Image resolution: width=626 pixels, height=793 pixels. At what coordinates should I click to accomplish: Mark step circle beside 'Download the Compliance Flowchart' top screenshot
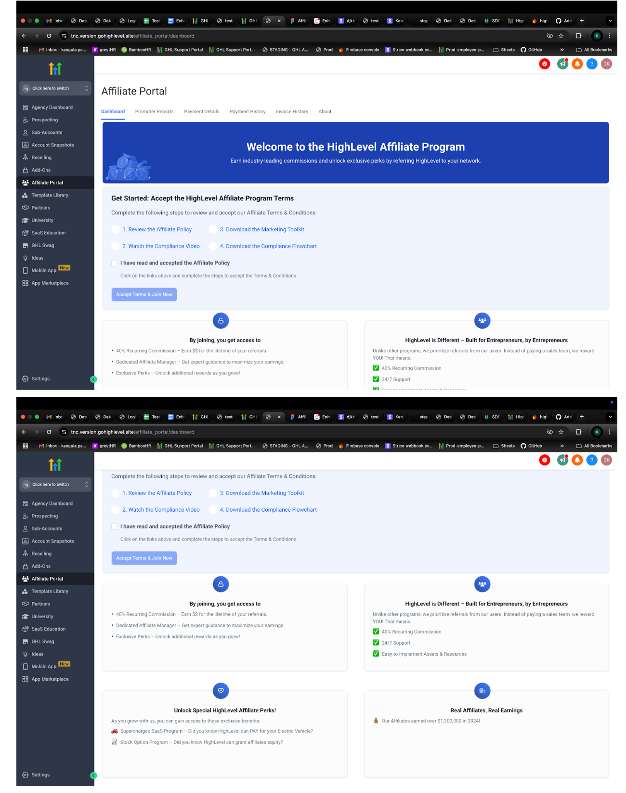(x=213, y=246)
